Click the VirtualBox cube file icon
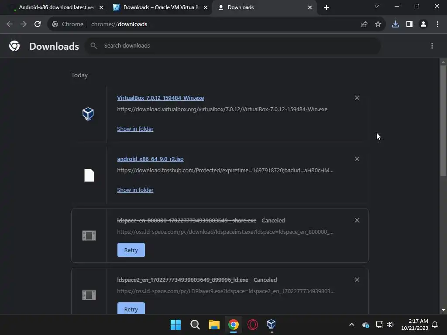447x335 pixels. [88, 114]
